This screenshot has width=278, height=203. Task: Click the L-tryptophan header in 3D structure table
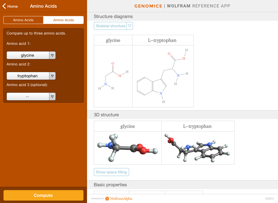(197, 126)
